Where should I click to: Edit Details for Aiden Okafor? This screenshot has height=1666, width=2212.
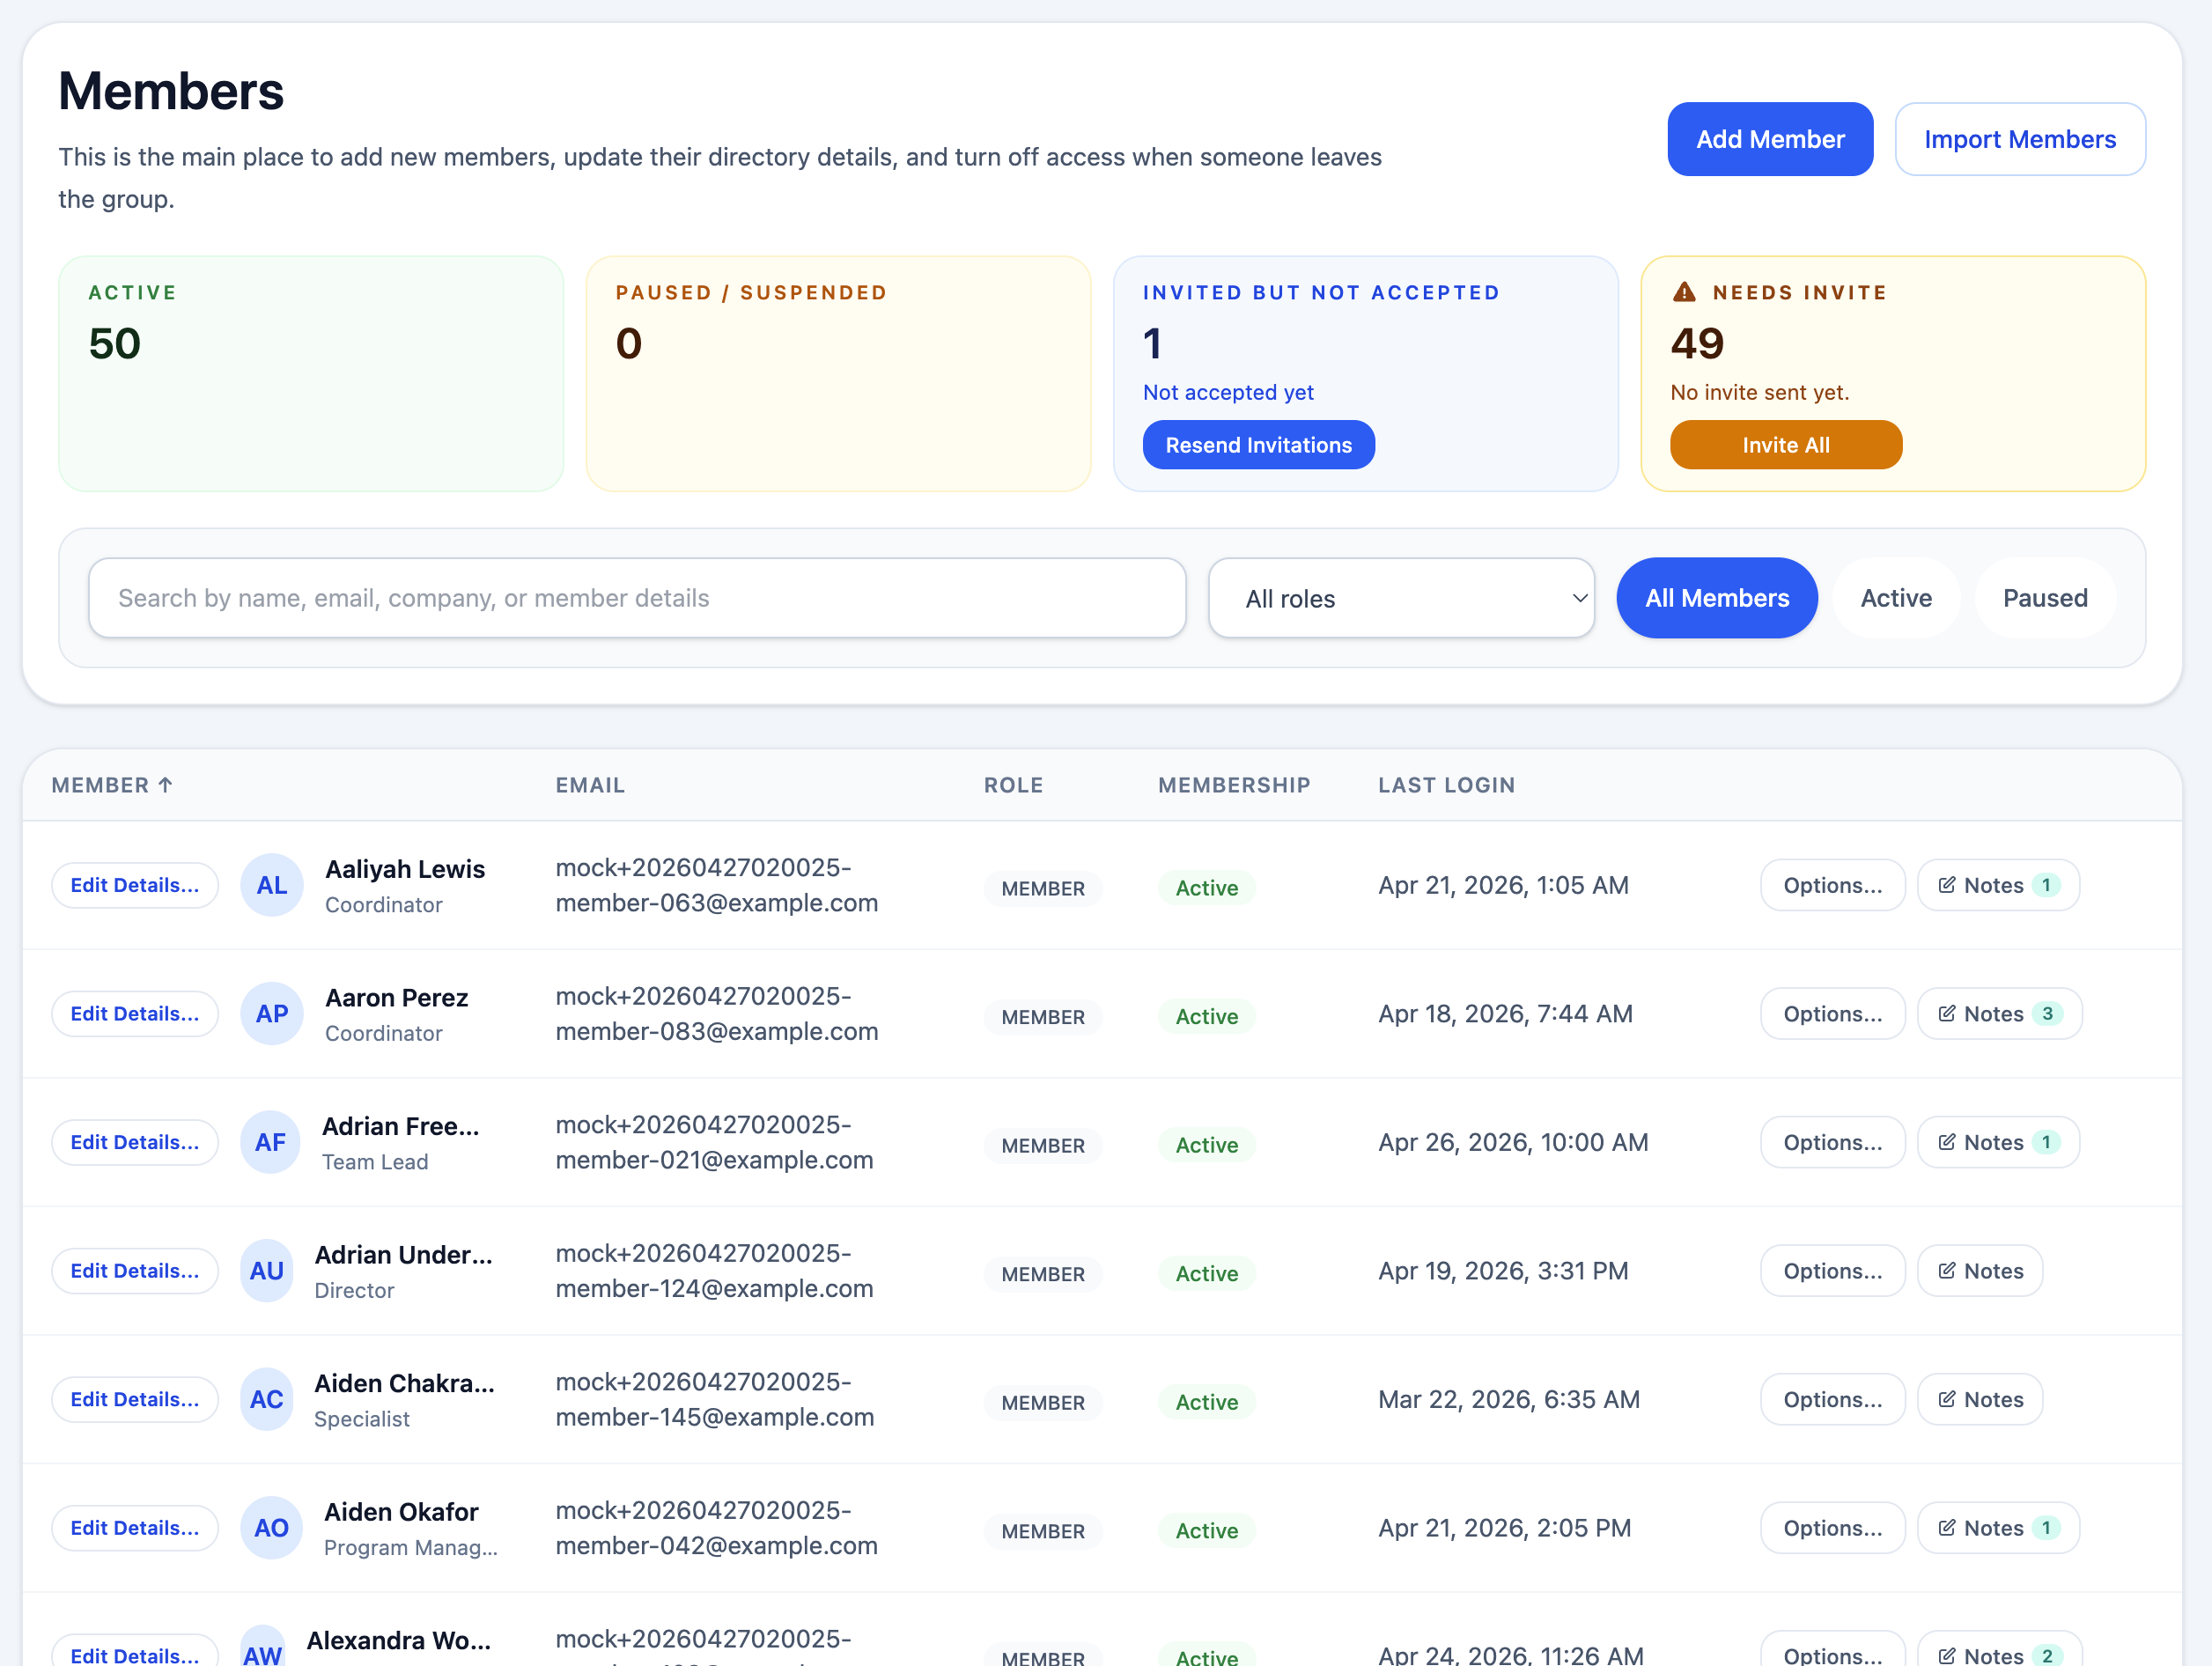point(135,1528)
